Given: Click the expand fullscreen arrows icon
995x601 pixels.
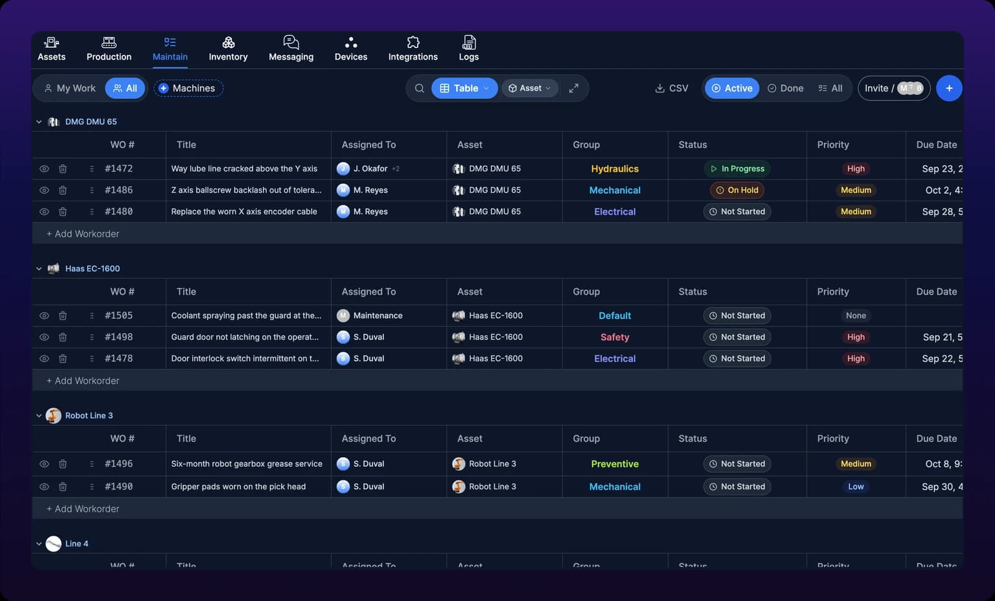Looking at the screenshot, I should [573, 88].
